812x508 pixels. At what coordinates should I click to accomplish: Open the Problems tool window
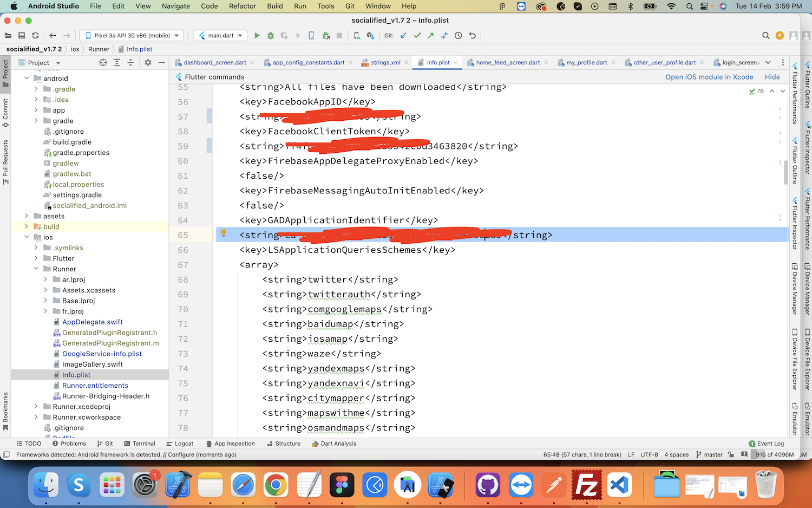[69, 444]
